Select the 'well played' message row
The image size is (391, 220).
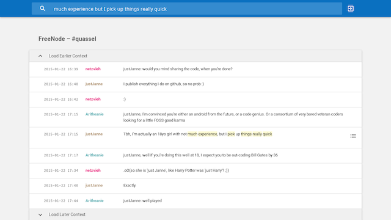click(195, 201)
